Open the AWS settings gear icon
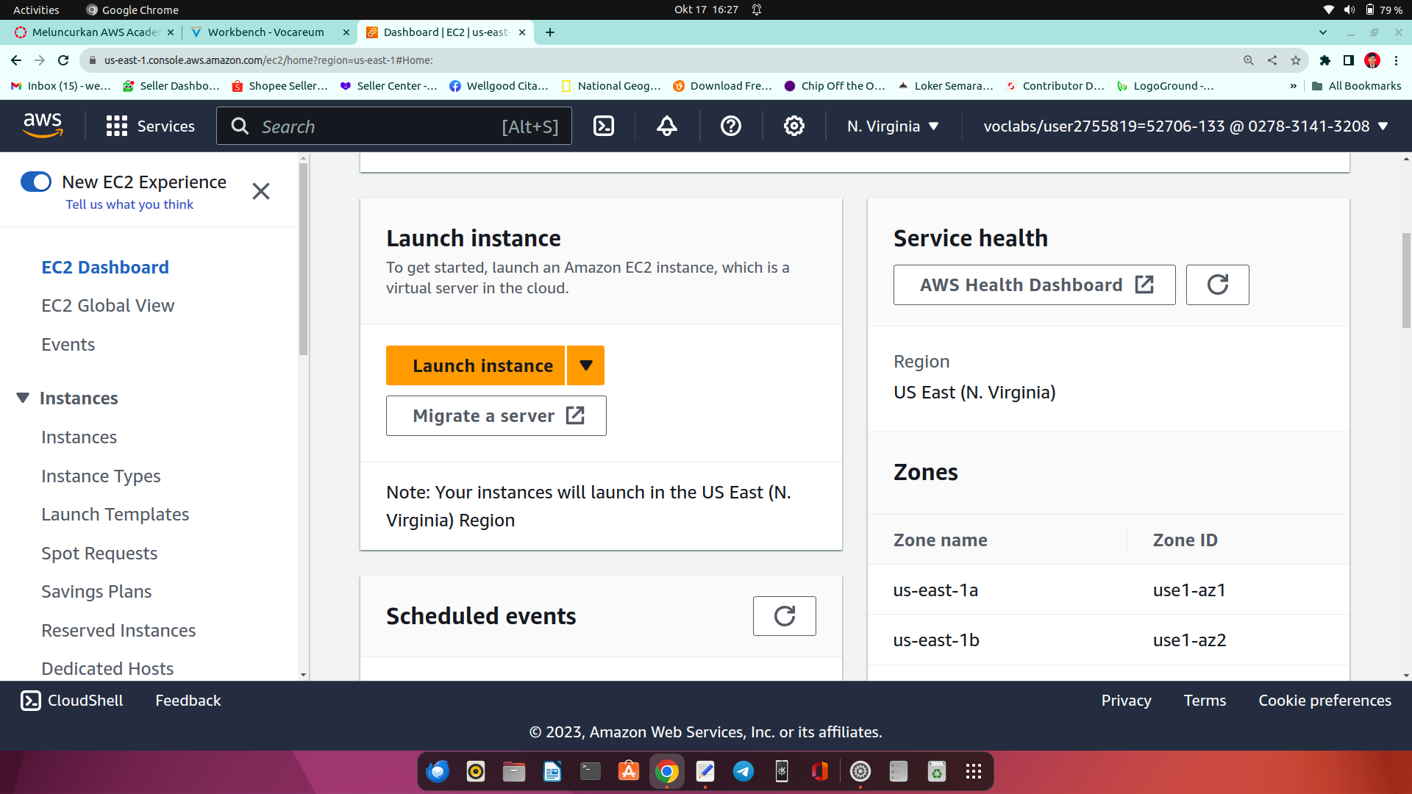 [794, 126]
